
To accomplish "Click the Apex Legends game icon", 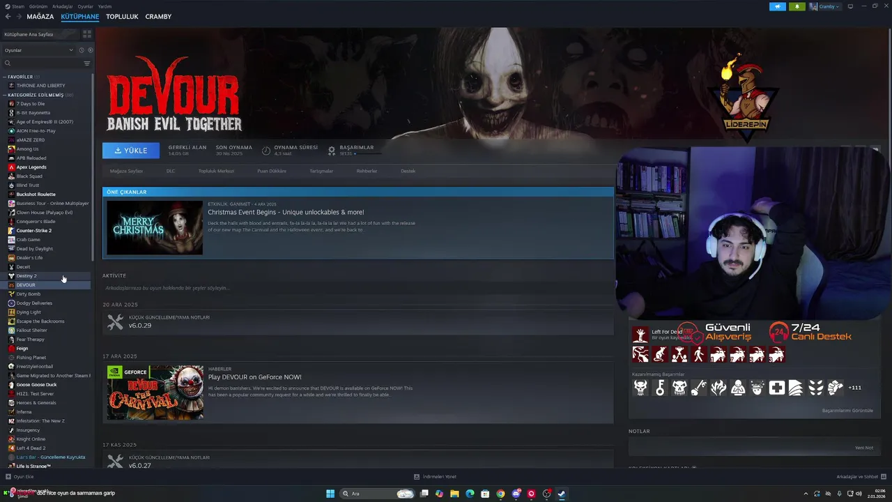I will pos(11,167).
